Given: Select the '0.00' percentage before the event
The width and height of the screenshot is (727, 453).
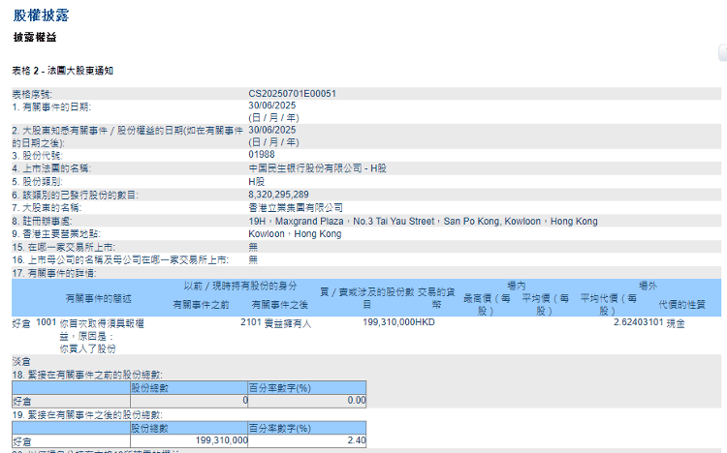Looking at the screenshot, I should click(x=357, y=400).
